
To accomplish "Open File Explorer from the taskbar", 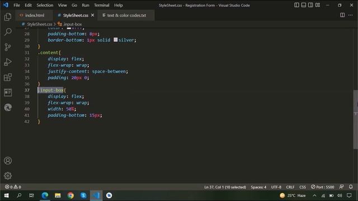I will (58, 195).
